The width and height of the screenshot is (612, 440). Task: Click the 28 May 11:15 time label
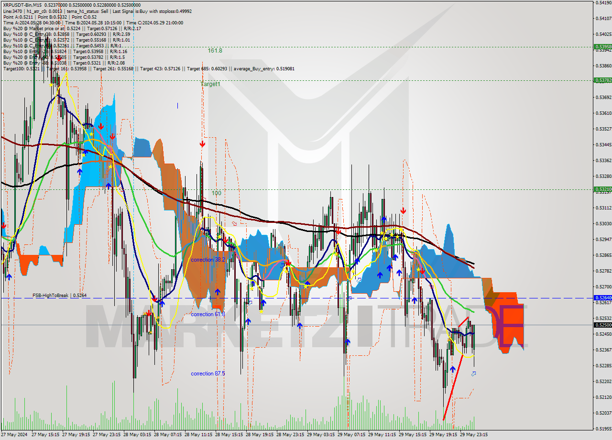198,435
